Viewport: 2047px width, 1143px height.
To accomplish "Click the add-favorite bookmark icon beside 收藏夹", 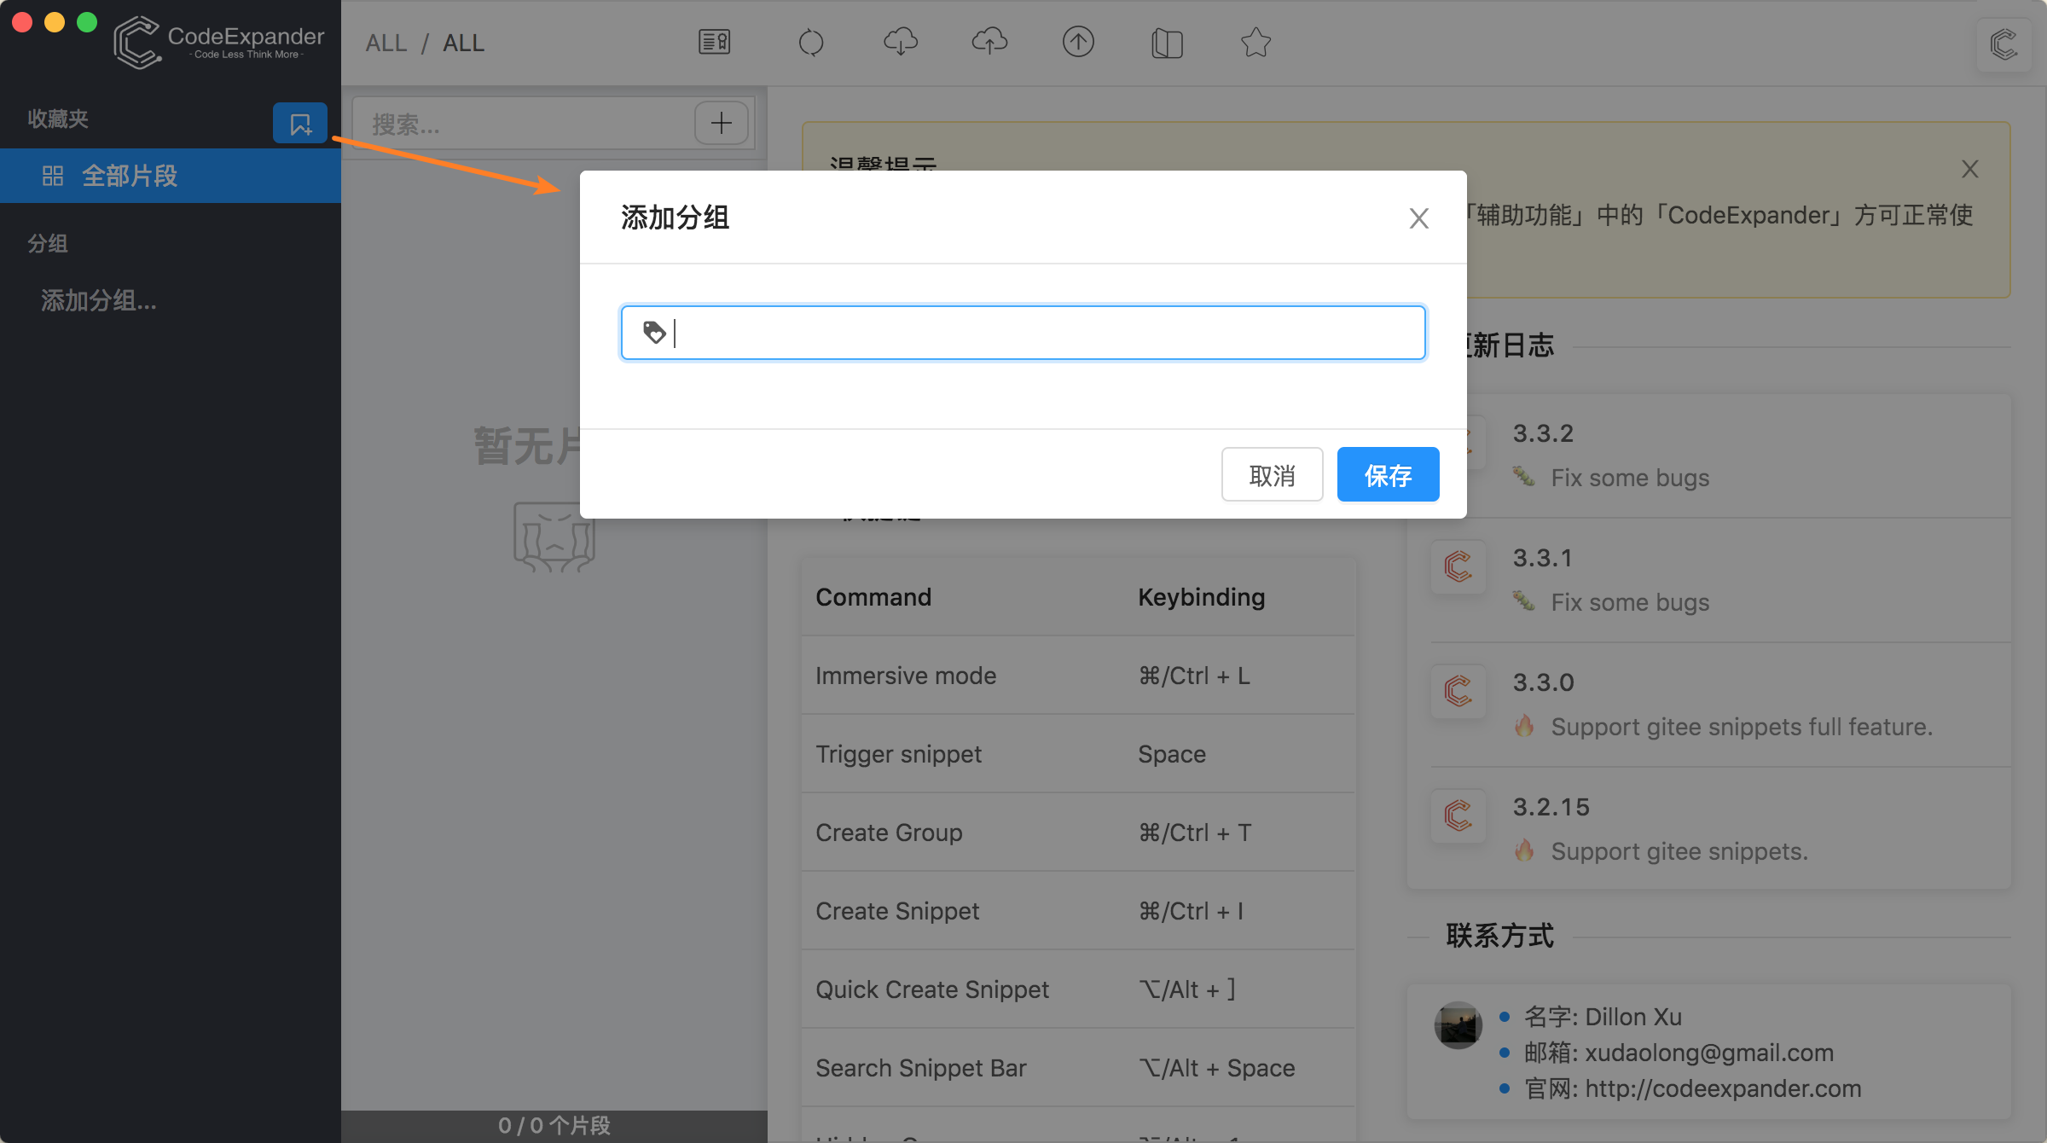I will 300,122.
